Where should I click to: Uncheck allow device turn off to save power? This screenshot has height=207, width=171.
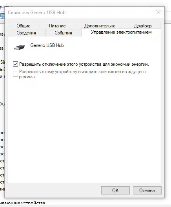(x=15, y=64)
